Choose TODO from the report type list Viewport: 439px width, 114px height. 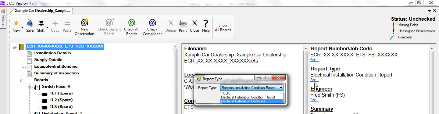click(x=226, y=93)
